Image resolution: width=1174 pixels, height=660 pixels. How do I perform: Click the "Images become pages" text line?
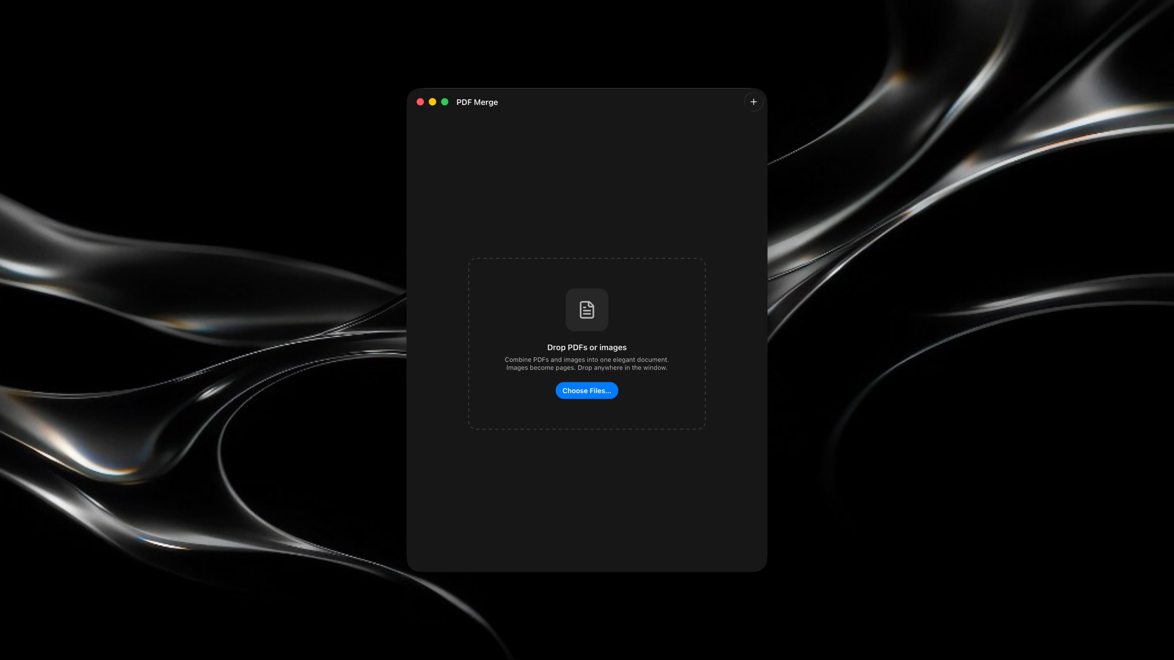click(x=587, y=367)
